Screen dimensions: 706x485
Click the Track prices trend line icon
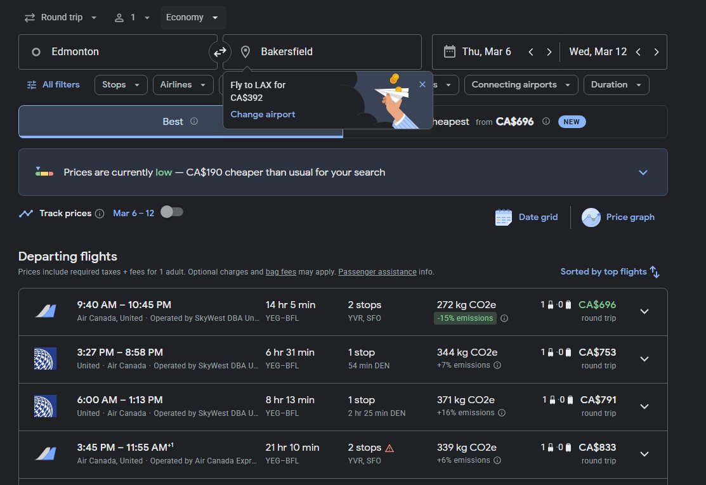tap(25, 213)
